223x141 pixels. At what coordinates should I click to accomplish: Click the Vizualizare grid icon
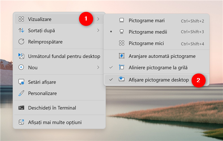(x=21, y=19)
